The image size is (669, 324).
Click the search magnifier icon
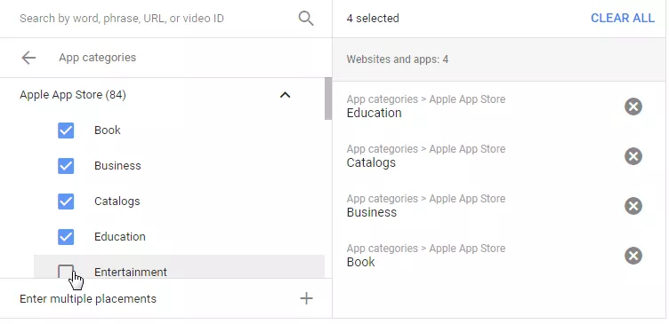(x=306, y=19)
